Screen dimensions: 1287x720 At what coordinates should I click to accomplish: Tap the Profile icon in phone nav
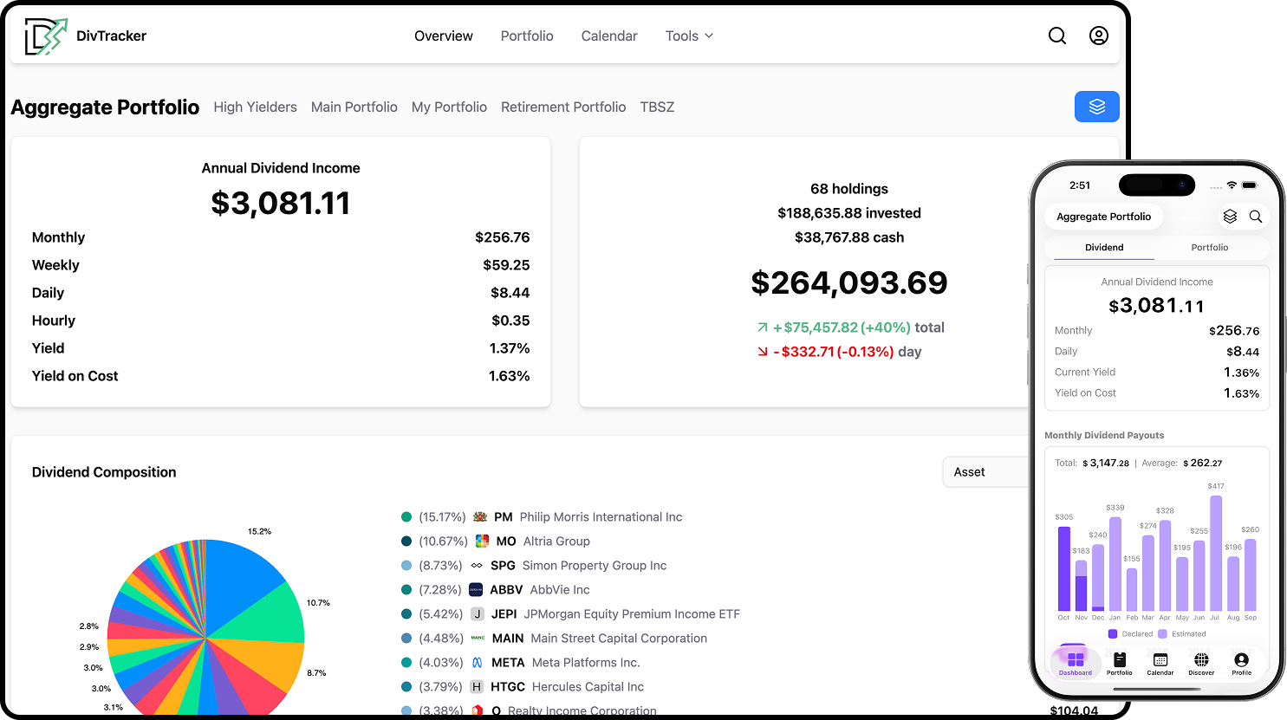1241,663
